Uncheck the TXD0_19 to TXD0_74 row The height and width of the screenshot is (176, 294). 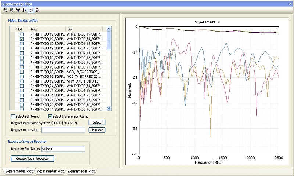22,39
